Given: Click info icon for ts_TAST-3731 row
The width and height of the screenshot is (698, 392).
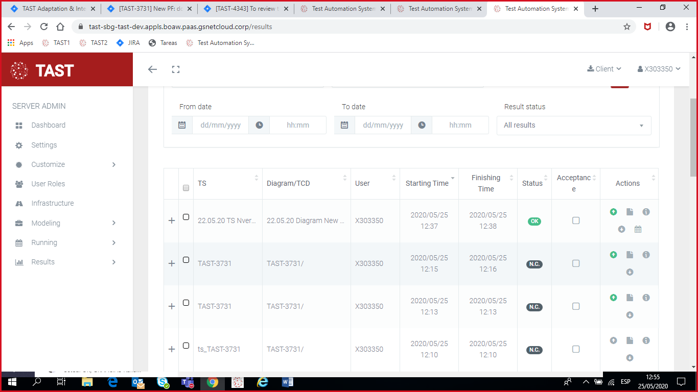Looking at the screenshot, I should [x=646, y=340].
